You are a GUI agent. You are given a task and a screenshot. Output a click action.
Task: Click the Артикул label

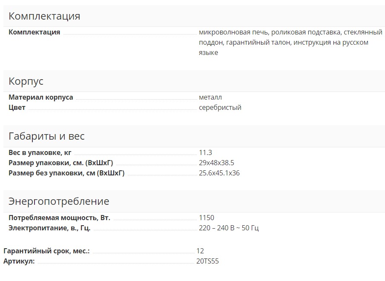19,261
